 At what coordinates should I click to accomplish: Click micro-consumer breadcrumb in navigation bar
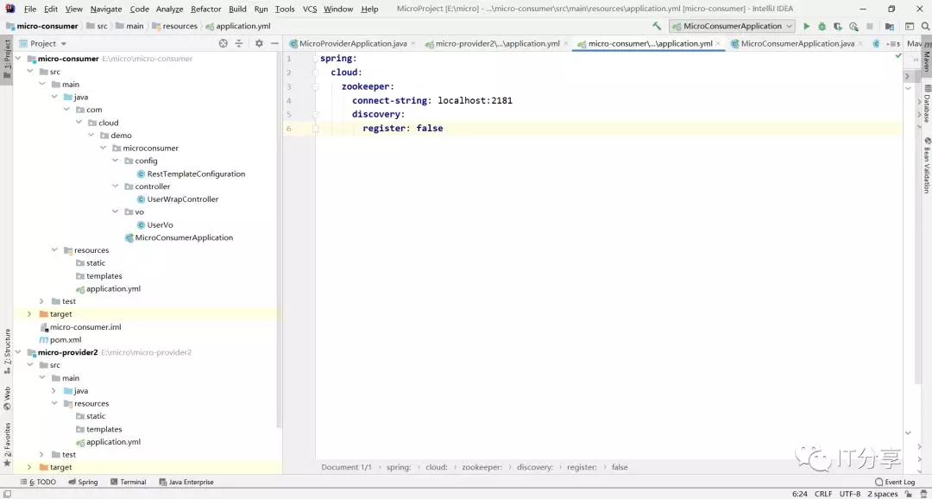coord(42,26)
